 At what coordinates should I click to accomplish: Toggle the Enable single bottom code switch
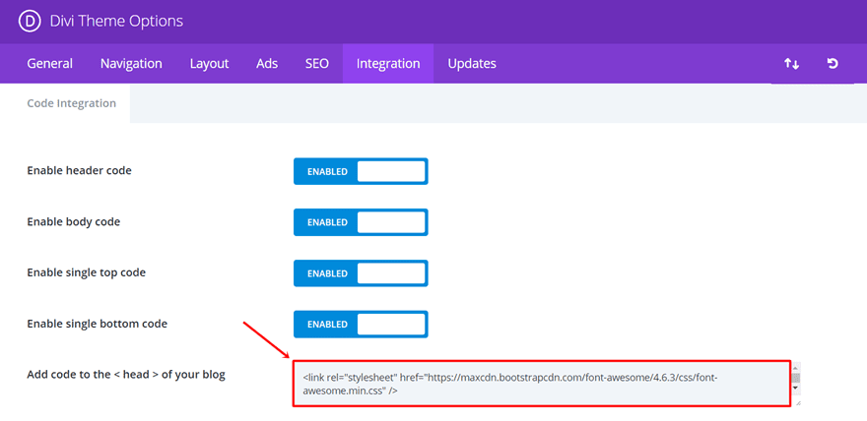[x=361, y=324]
